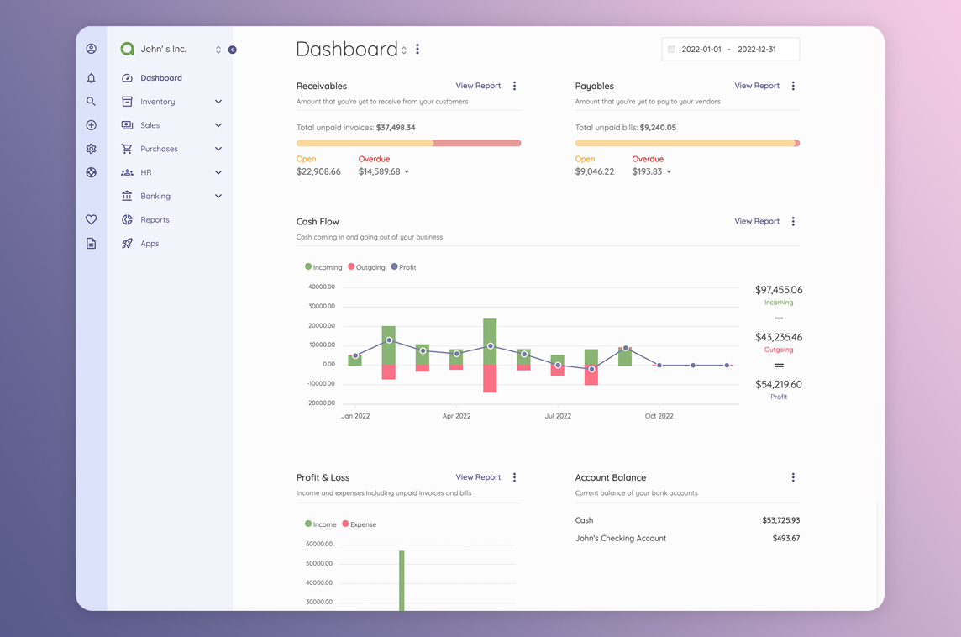Screen dimensions: 961x637
Task: Hide Outgoing data via its legend
Action: (x=366, y=266)
